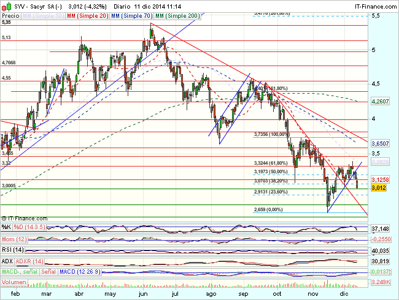Screen dimensions: 399x300
Task: Click the blue MM70 value tag 3,6507
Action: [x=380, y=144]
